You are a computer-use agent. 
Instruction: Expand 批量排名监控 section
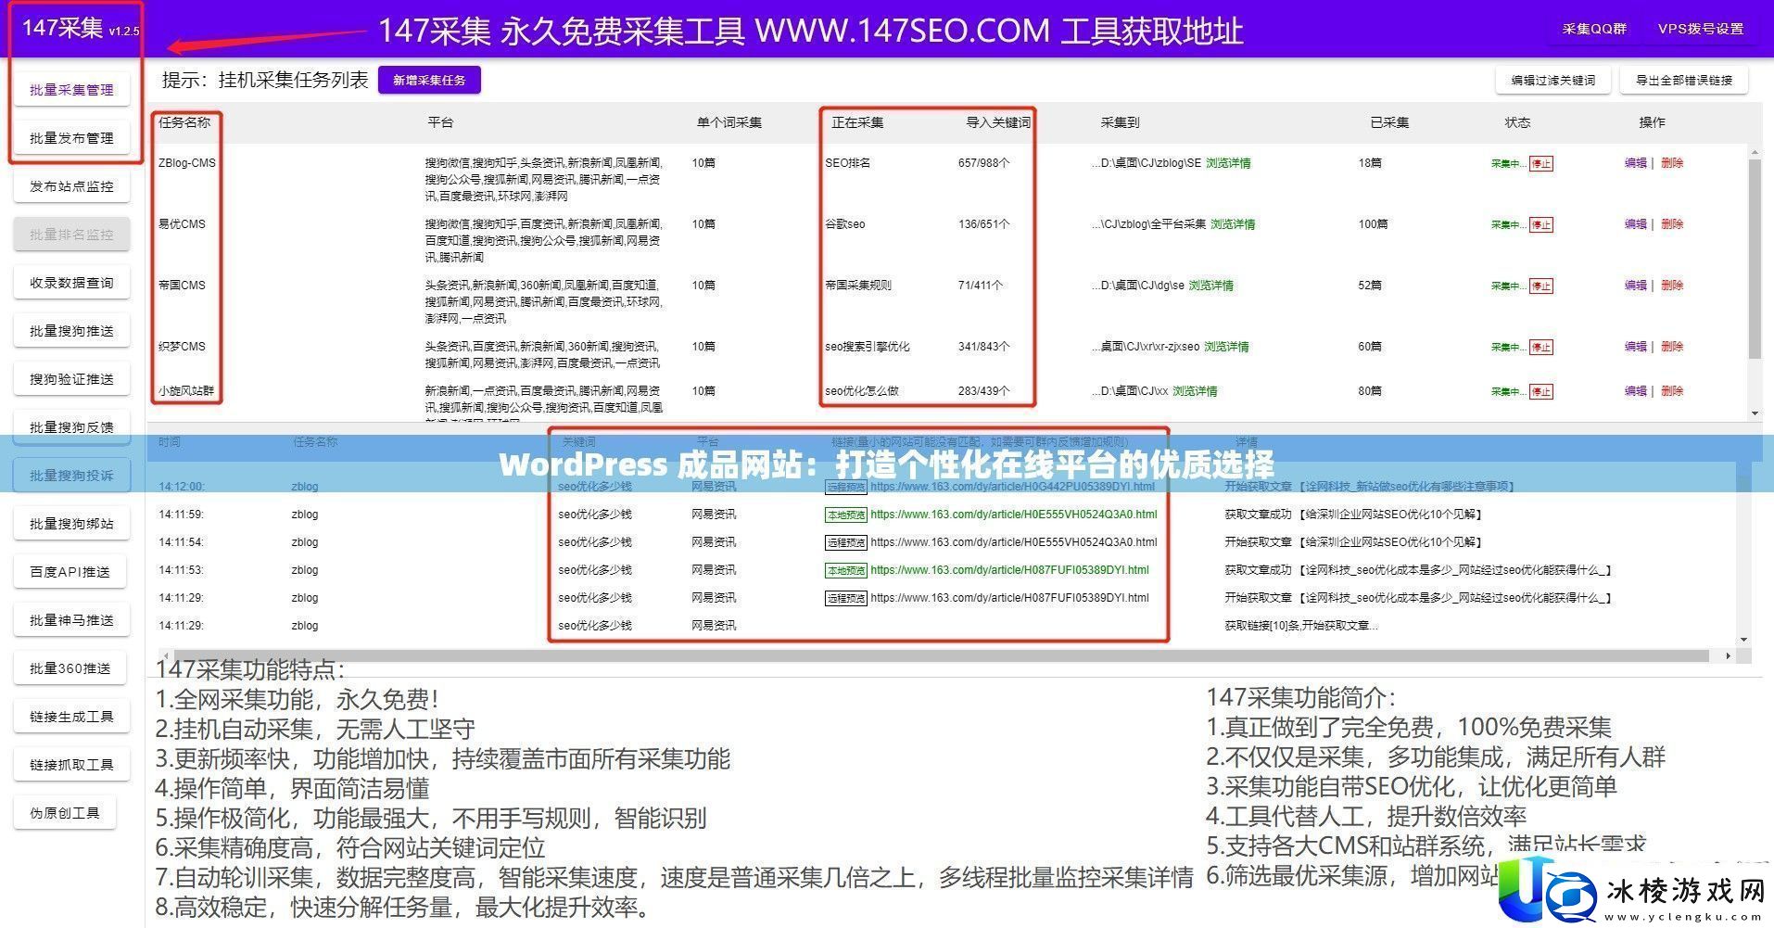[71, 234]
